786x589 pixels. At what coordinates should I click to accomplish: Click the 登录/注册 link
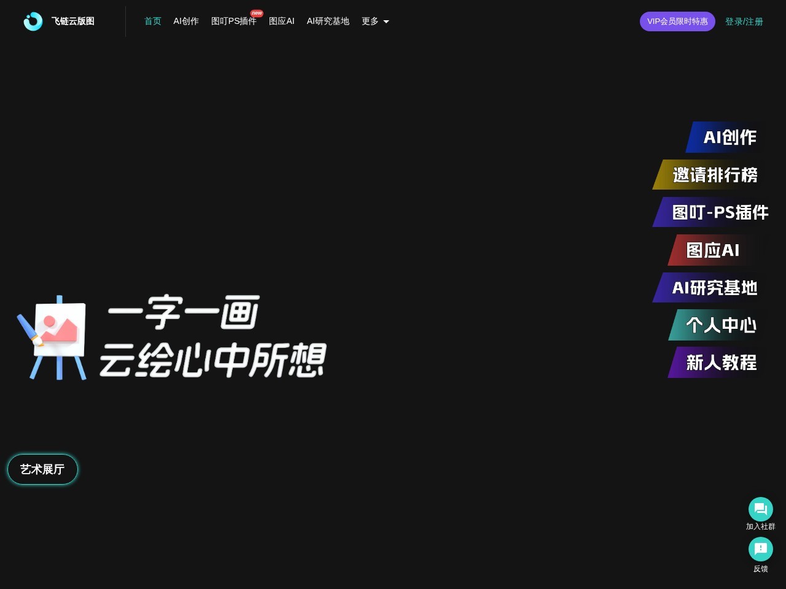pyautogui.click(x=744, y=21)
